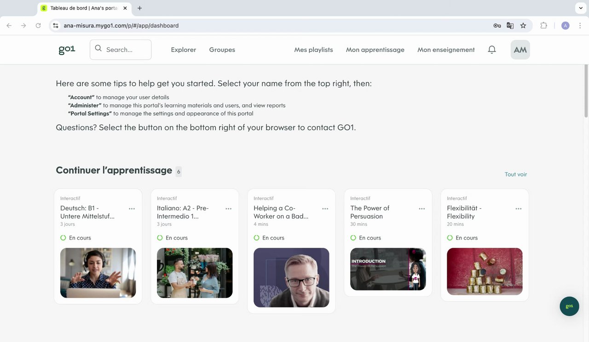Screen dimensions: 589x342
Task: Open options for The Power of Persuasion
Action: point(422,209)
